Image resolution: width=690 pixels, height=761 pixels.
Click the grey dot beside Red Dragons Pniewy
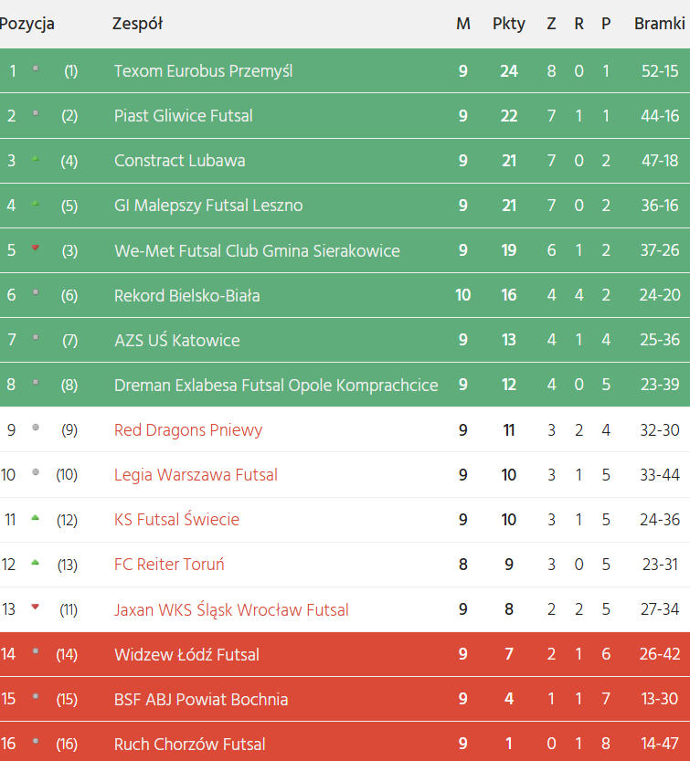coord(36,428)
